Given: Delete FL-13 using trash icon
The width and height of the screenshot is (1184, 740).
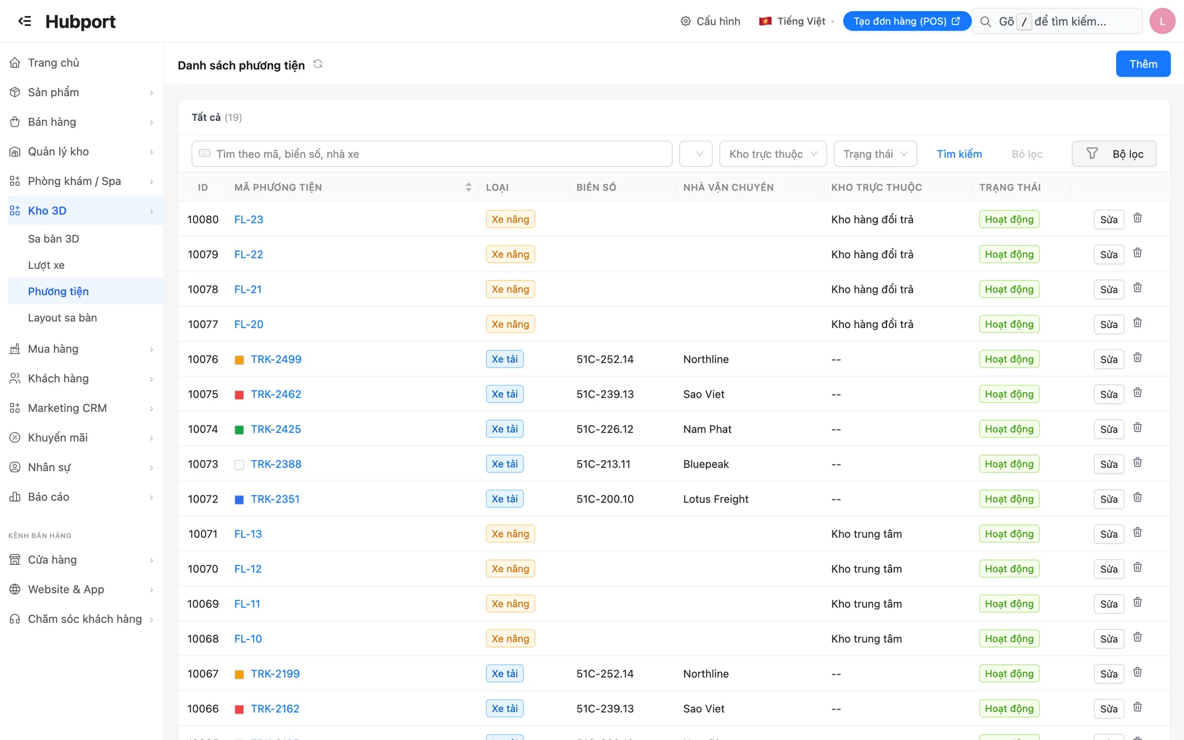Looking at the screenshot, I should click(x=1138, y=533).
